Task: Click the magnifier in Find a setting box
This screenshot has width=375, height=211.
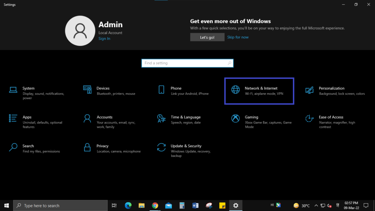Action: [x=229, y=63]
